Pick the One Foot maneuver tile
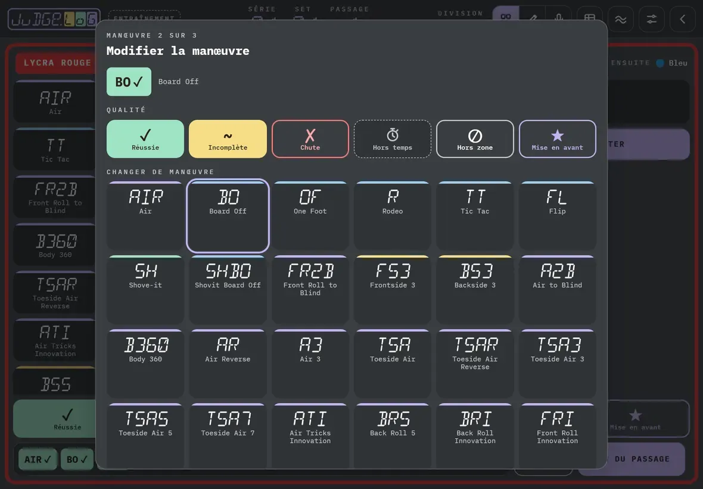703x489 pixels. [310, 216]
